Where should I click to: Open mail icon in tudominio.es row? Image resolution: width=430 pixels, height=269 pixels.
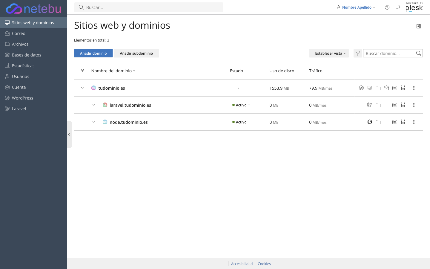tap(386, 88)
